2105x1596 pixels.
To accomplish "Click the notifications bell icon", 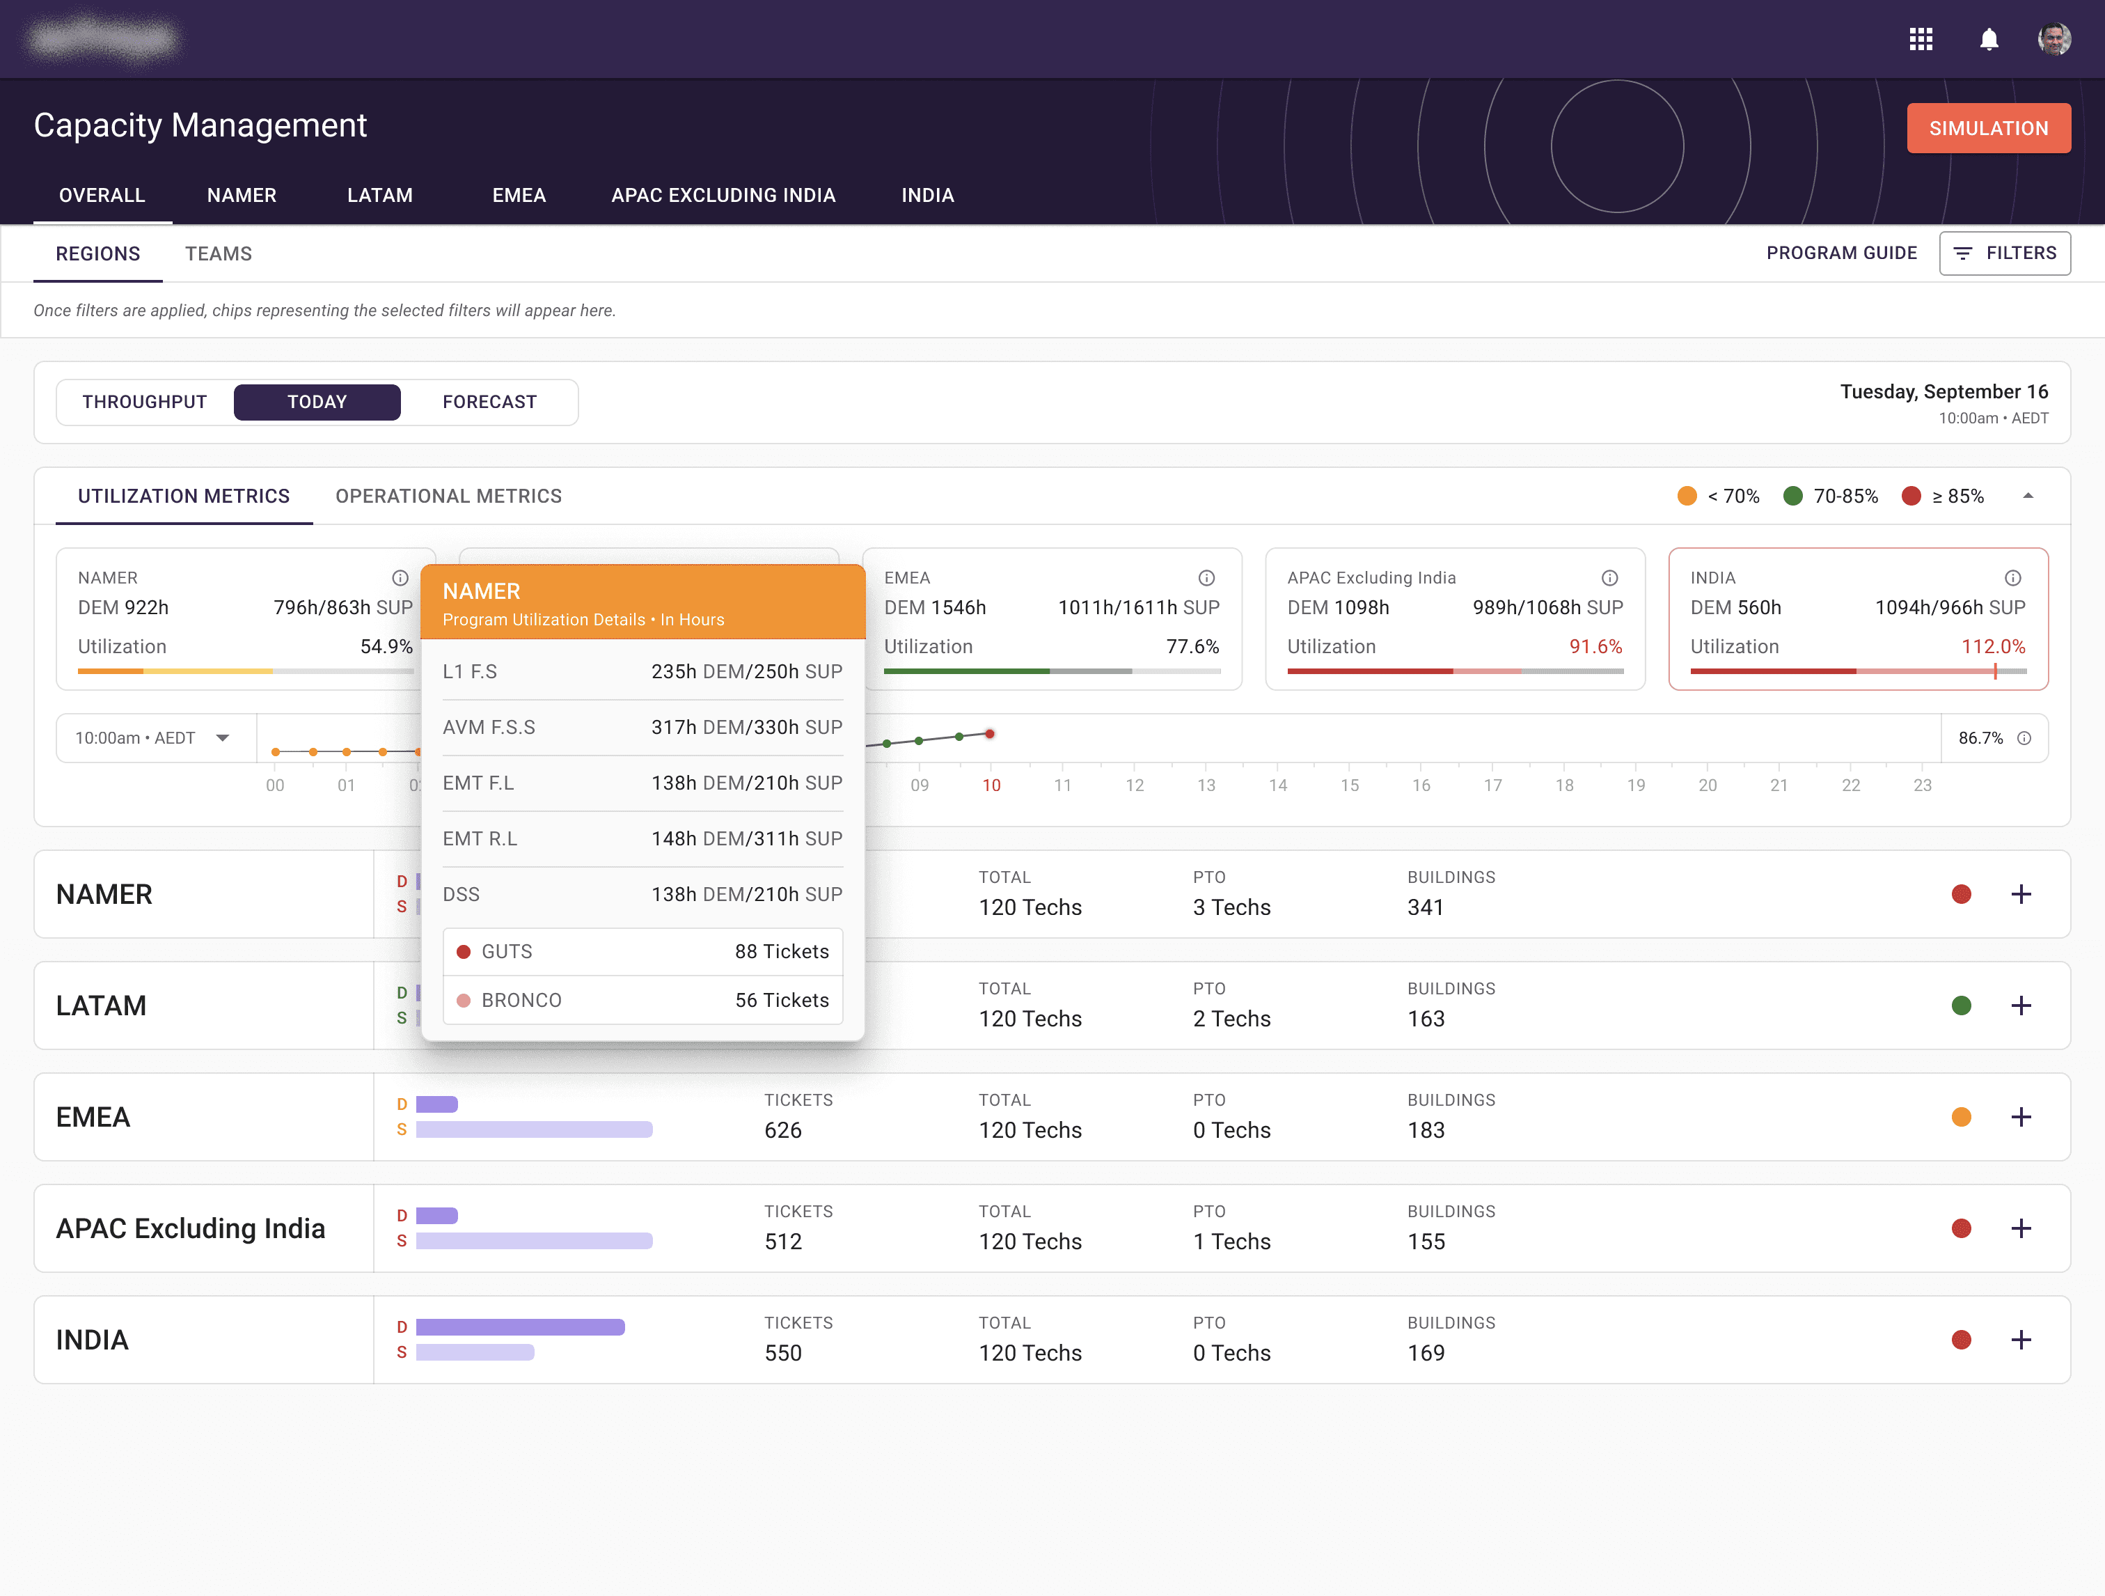I will click(x=1989, y=39).
